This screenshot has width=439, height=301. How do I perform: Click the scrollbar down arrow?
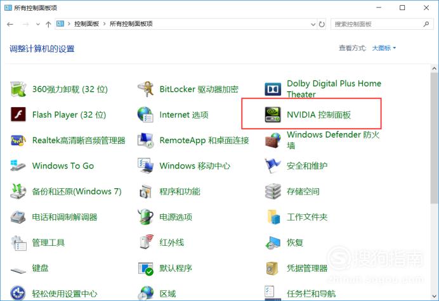coord(434,296)
